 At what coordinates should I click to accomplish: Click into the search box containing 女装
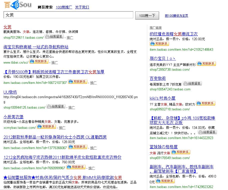coord(68,15)
